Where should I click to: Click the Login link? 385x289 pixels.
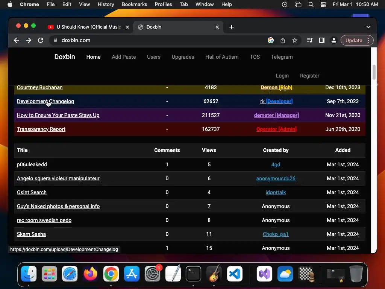[282, 76]
